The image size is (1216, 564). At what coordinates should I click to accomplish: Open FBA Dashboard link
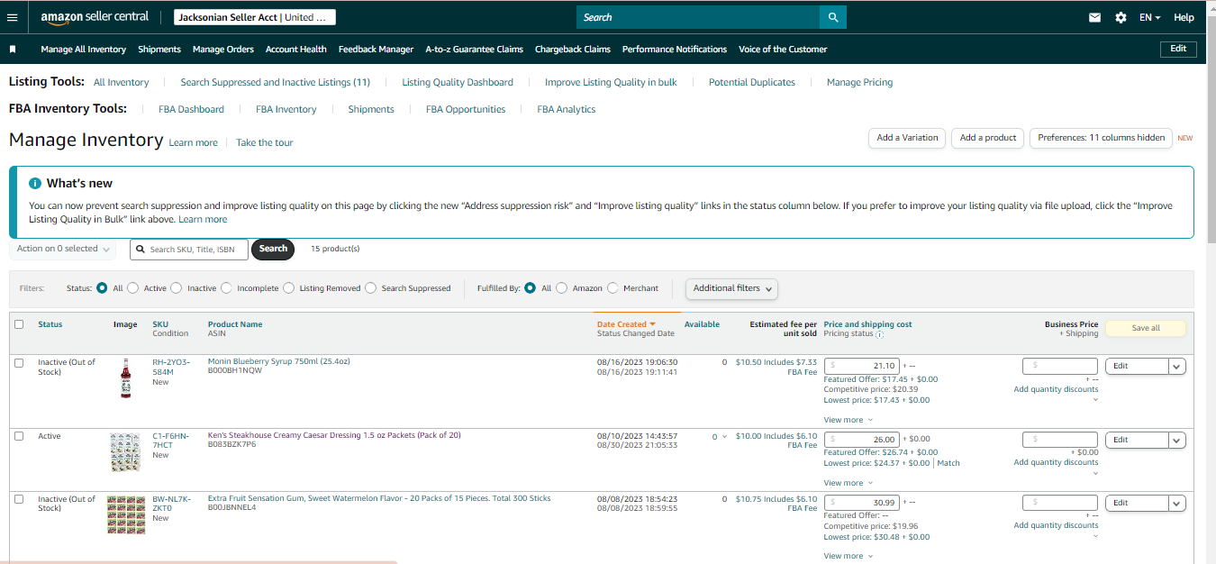point(191,109)
